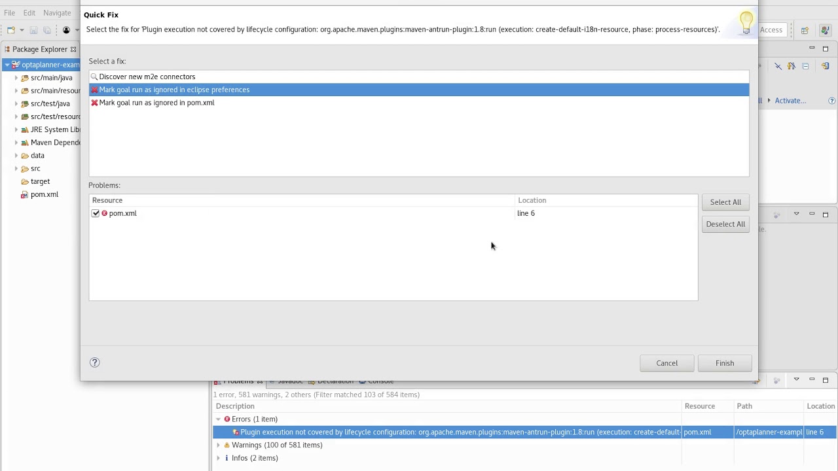Click Path column header in Problems view

769,406
